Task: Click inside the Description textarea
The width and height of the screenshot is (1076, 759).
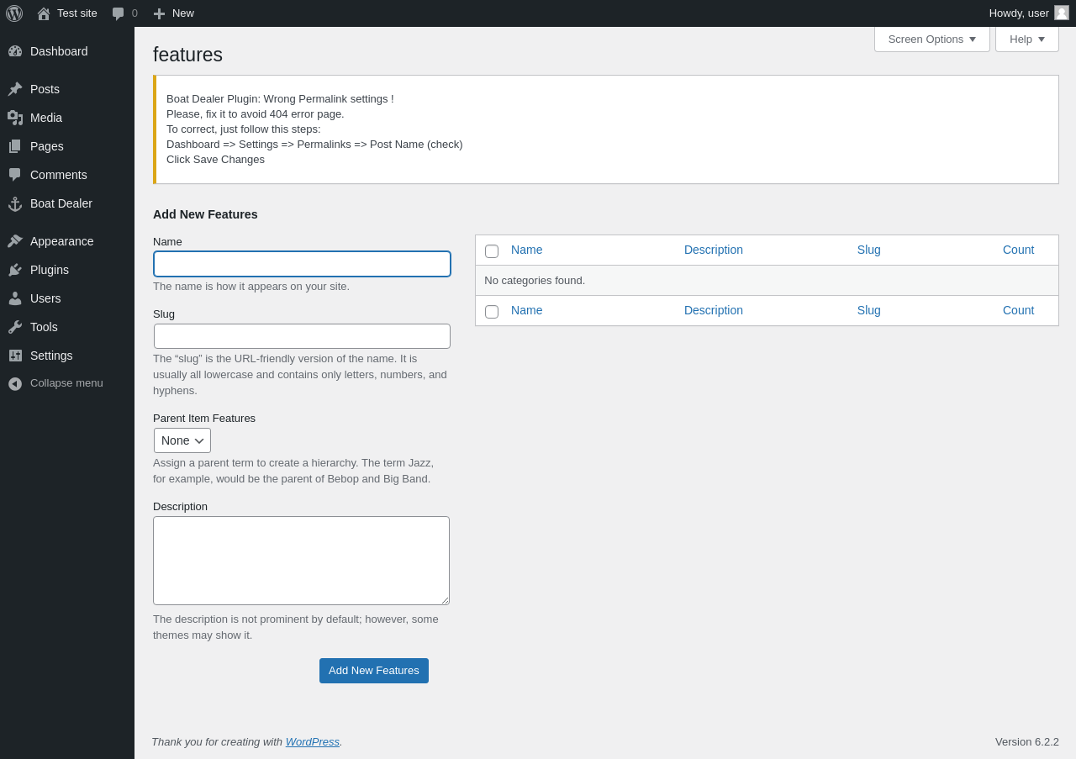Action: pyautogui.click(x=301, y=561)
